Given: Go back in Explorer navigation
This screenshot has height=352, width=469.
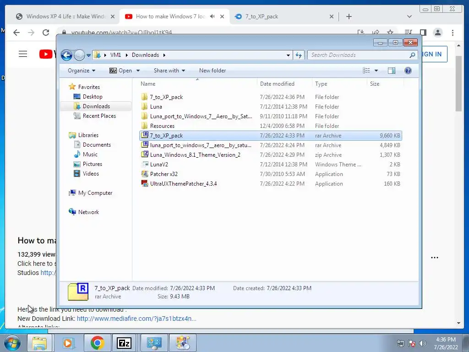Looking at the screenshot, I should tap(66, 55).
